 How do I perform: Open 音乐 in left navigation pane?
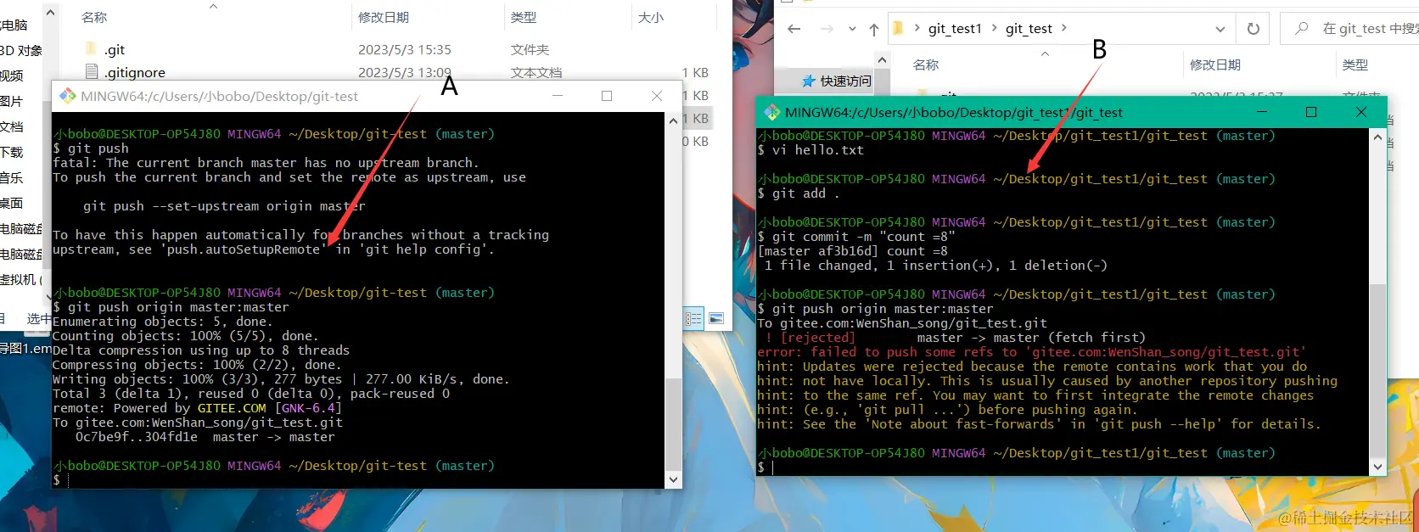(x=12, y=177)
